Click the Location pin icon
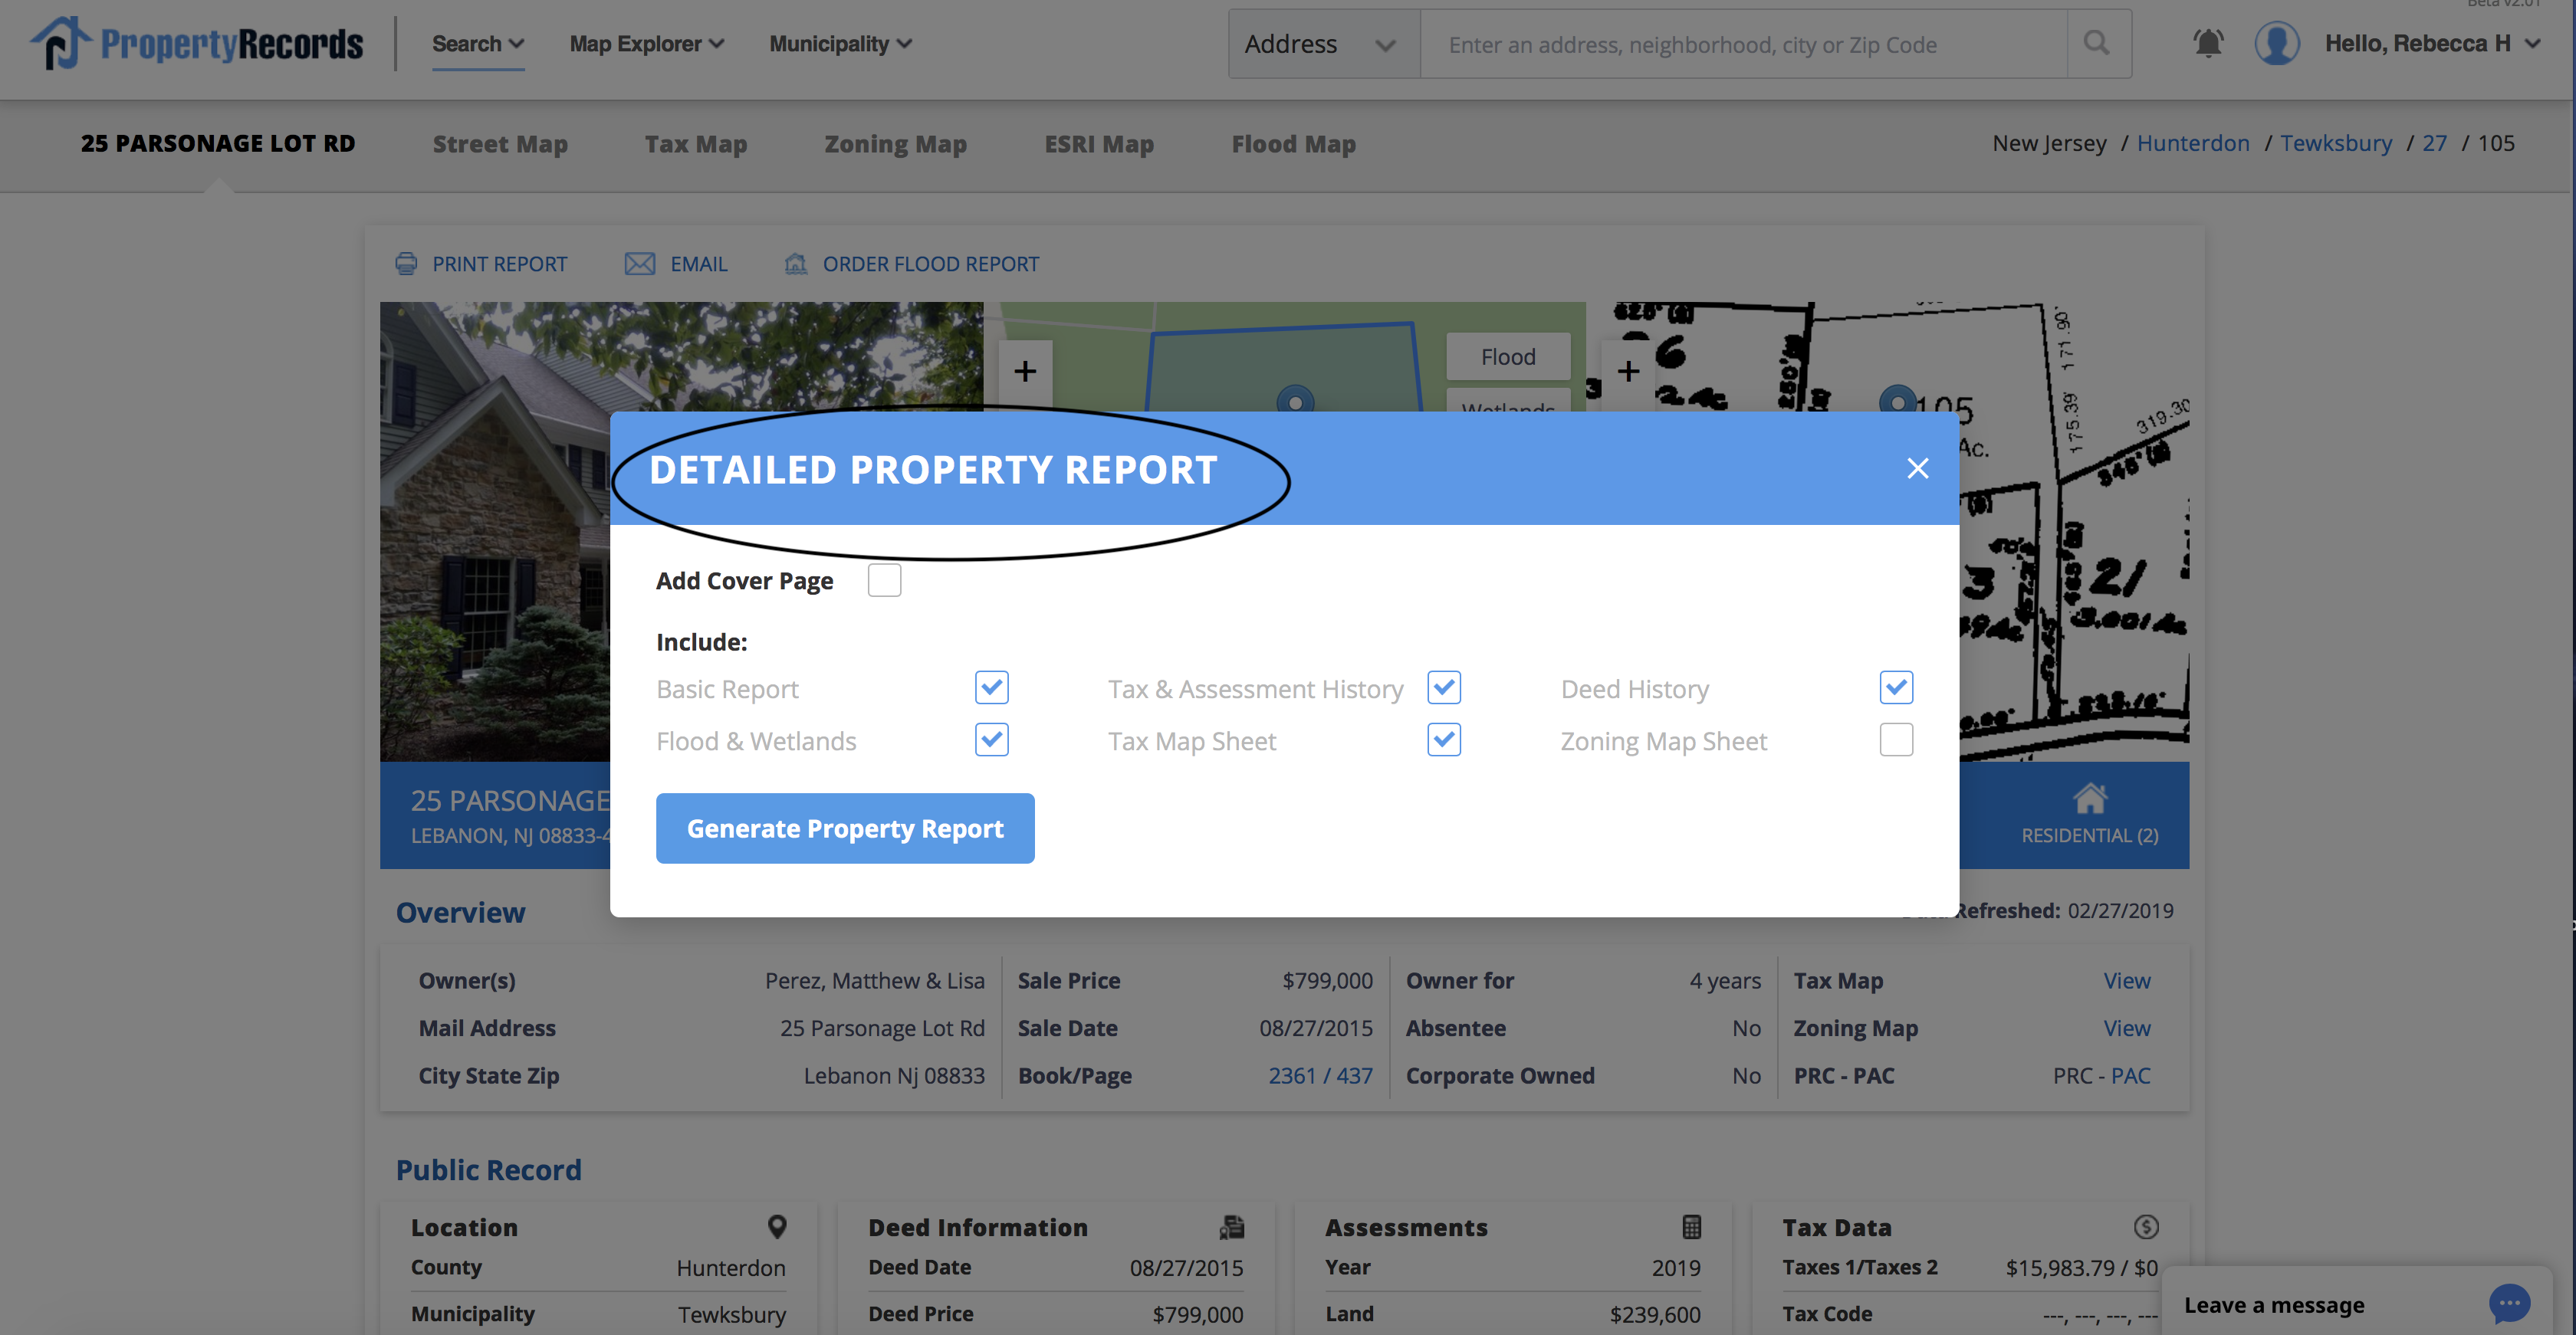Screen dimensions: 2576x1335 777,1226
